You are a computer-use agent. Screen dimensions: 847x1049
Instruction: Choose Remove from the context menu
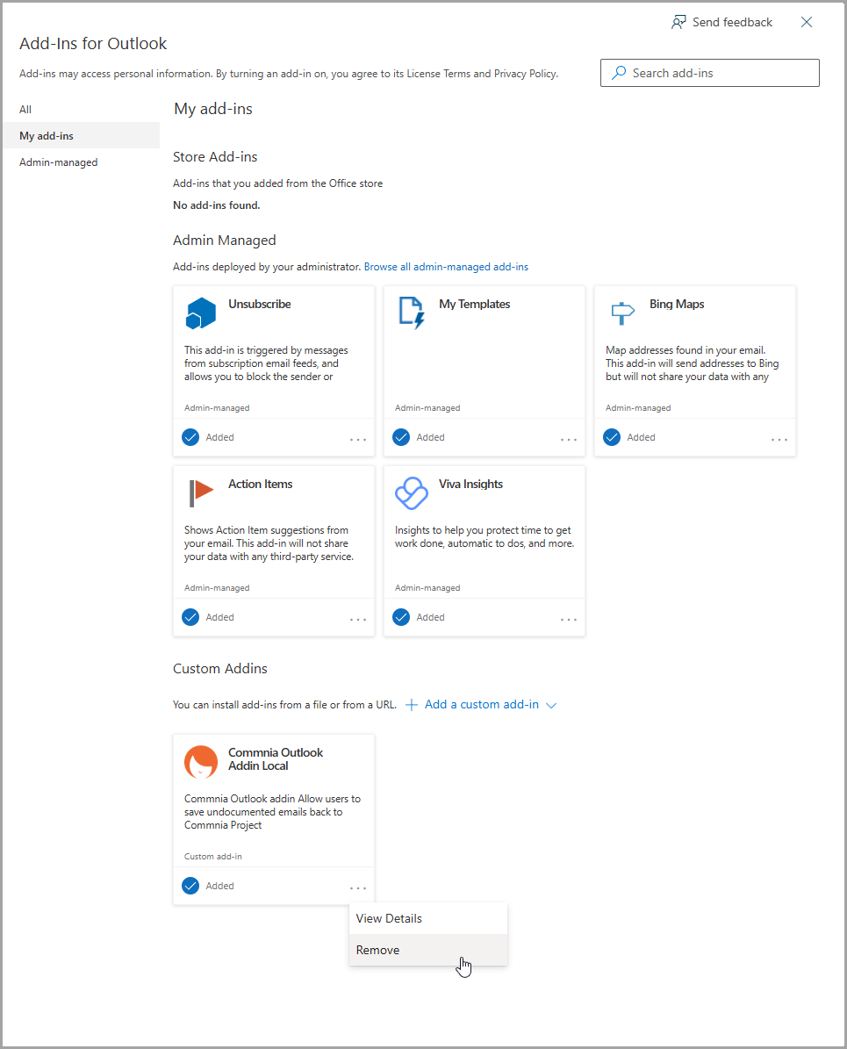[x=428, y=950]
